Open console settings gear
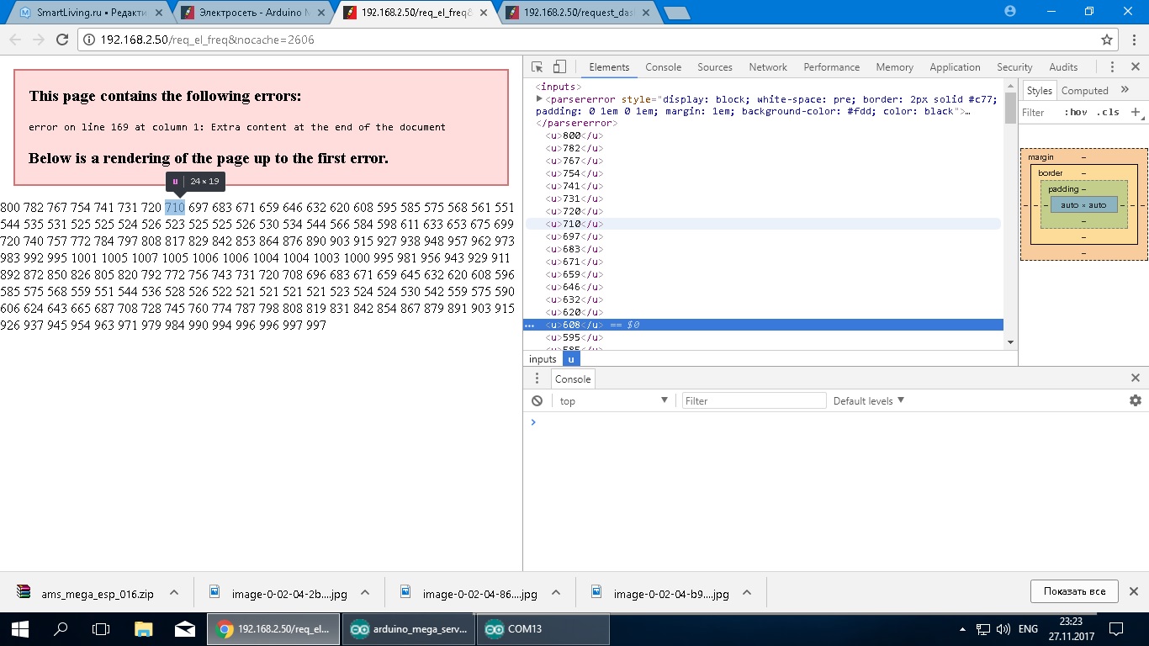1149x646 pixels. (1135, 401)
